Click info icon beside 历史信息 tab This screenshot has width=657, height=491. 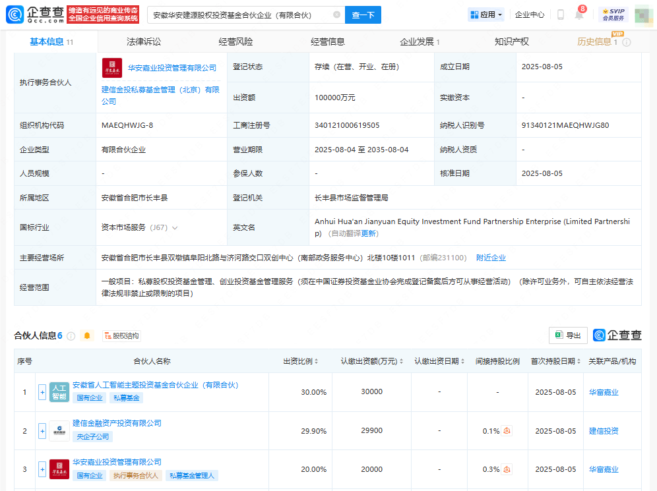(626, 42)
